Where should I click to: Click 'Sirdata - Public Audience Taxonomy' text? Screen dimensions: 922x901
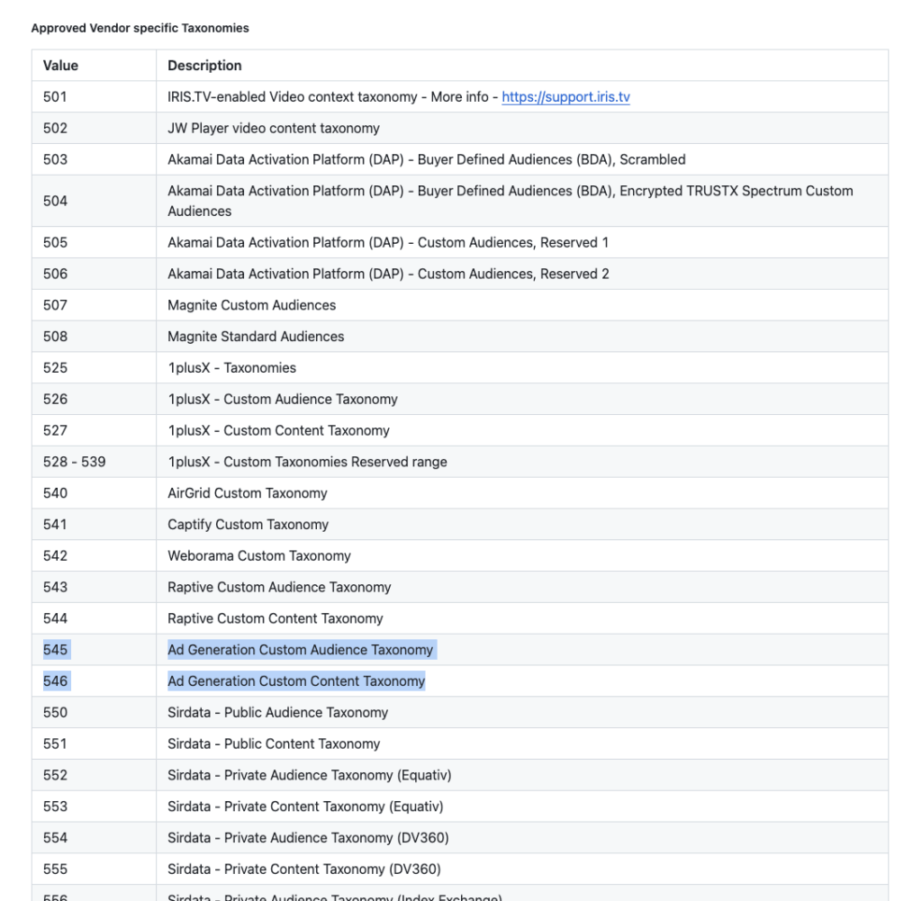[x=277, y=713]
